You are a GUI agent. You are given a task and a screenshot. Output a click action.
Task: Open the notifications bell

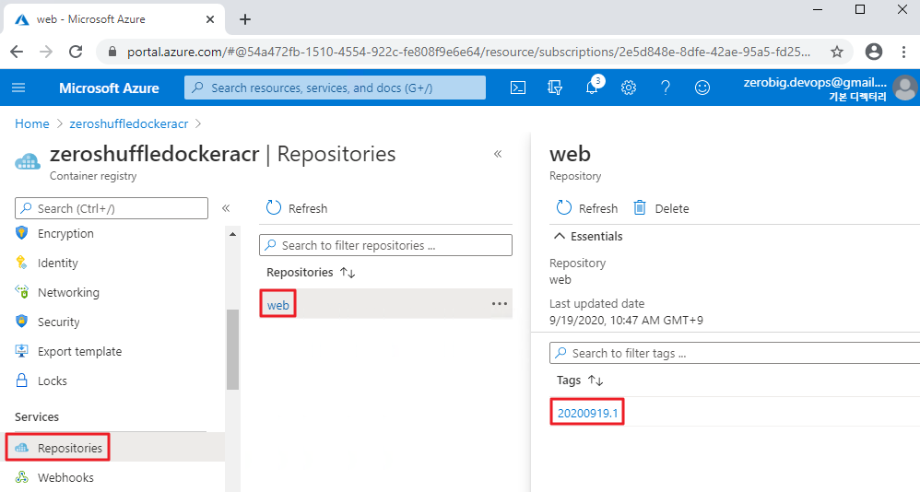pyautogui.click(x=592, y=88)
